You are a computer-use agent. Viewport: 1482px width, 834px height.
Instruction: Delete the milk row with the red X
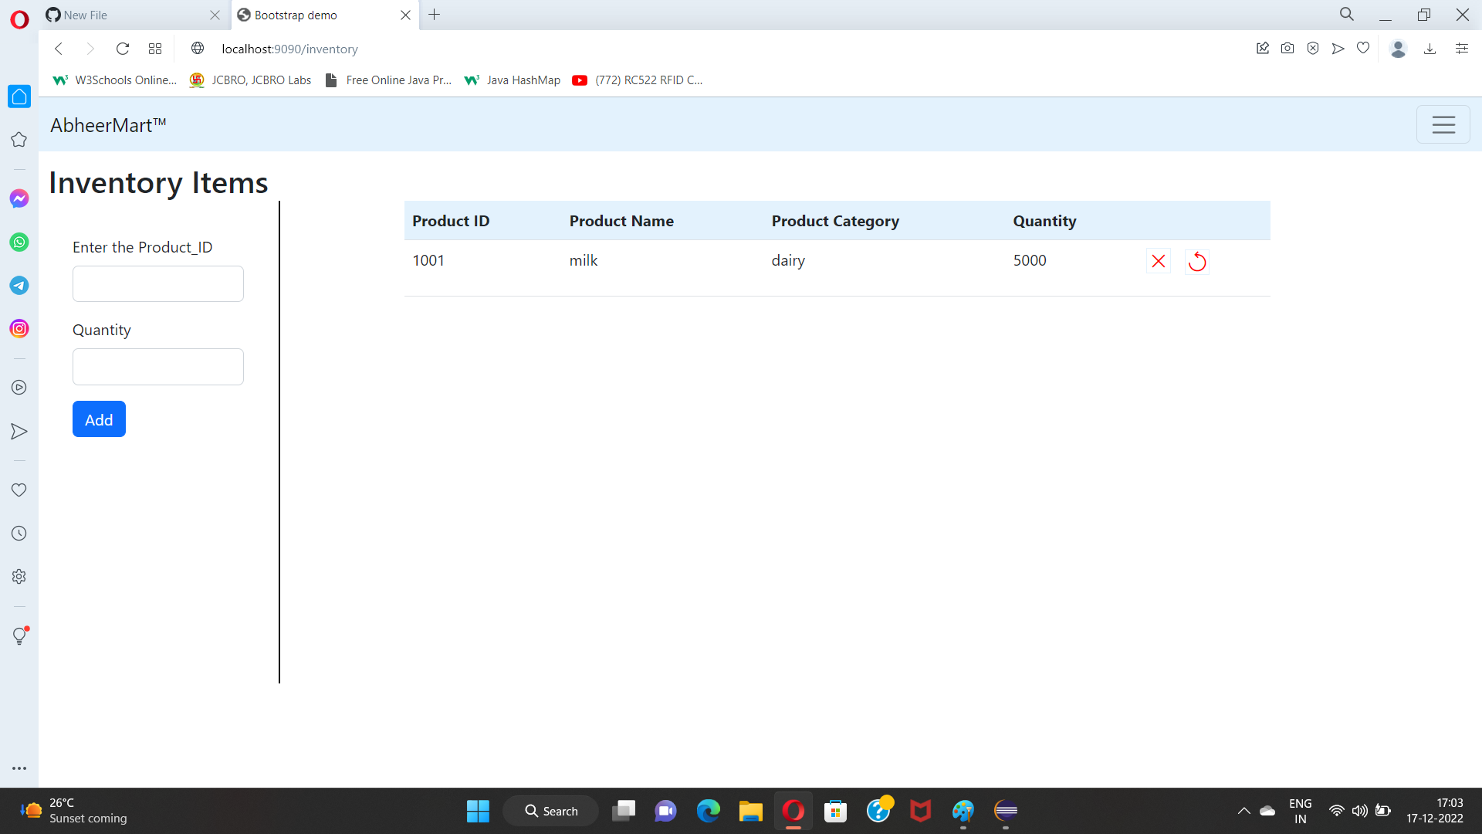tap(1158, 261)
